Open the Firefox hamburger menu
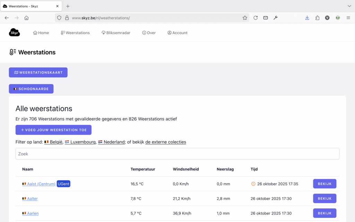The width and height of the screenshot is (355, 222). [348, 18]
